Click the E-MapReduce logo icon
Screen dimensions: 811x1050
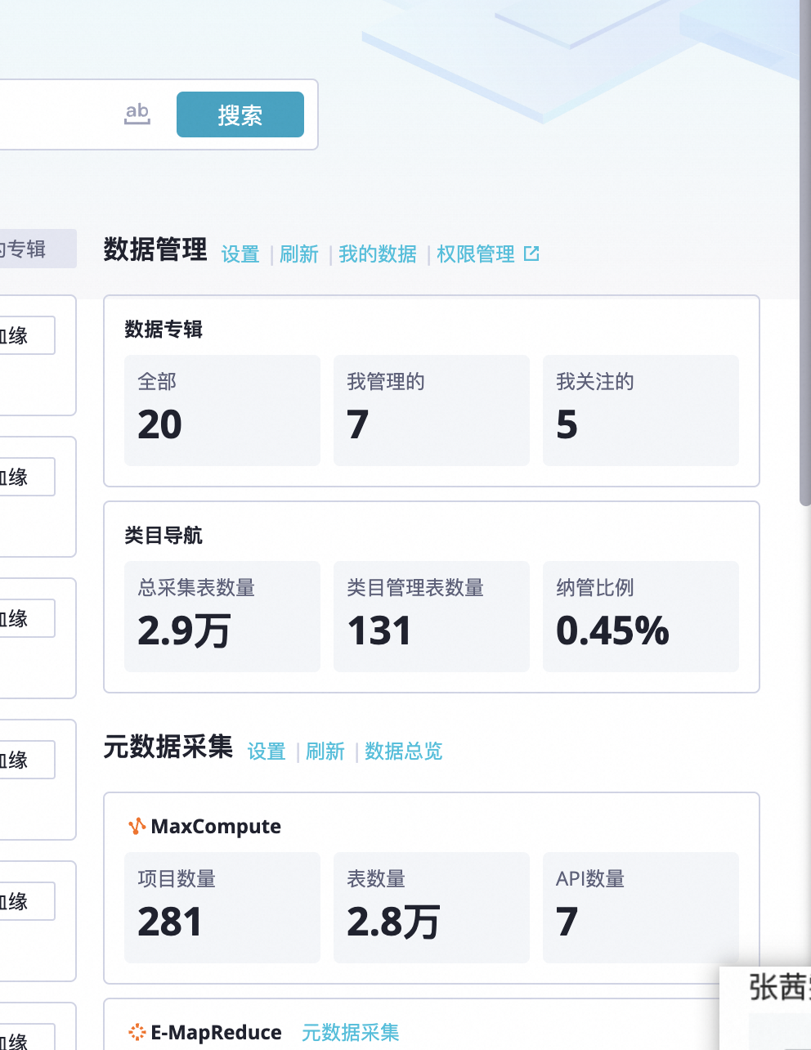tap(137, 1033)
